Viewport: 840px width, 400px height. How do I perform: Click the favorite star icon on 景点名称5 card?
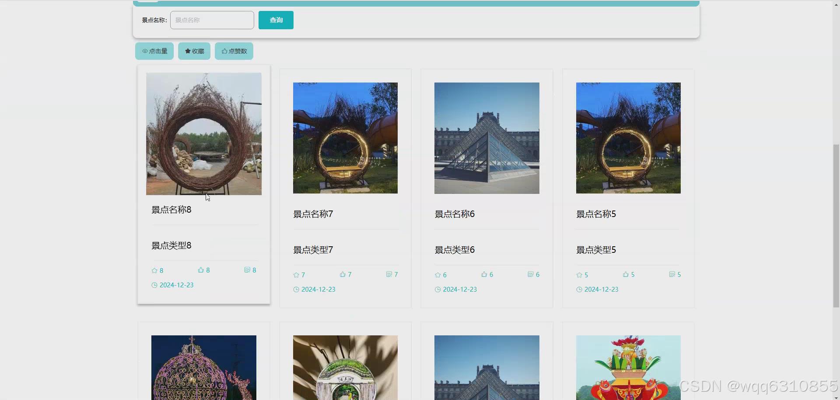tap(579, 275)
